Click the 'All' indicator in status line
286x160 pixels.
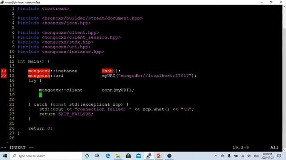[x=274, y=148]
